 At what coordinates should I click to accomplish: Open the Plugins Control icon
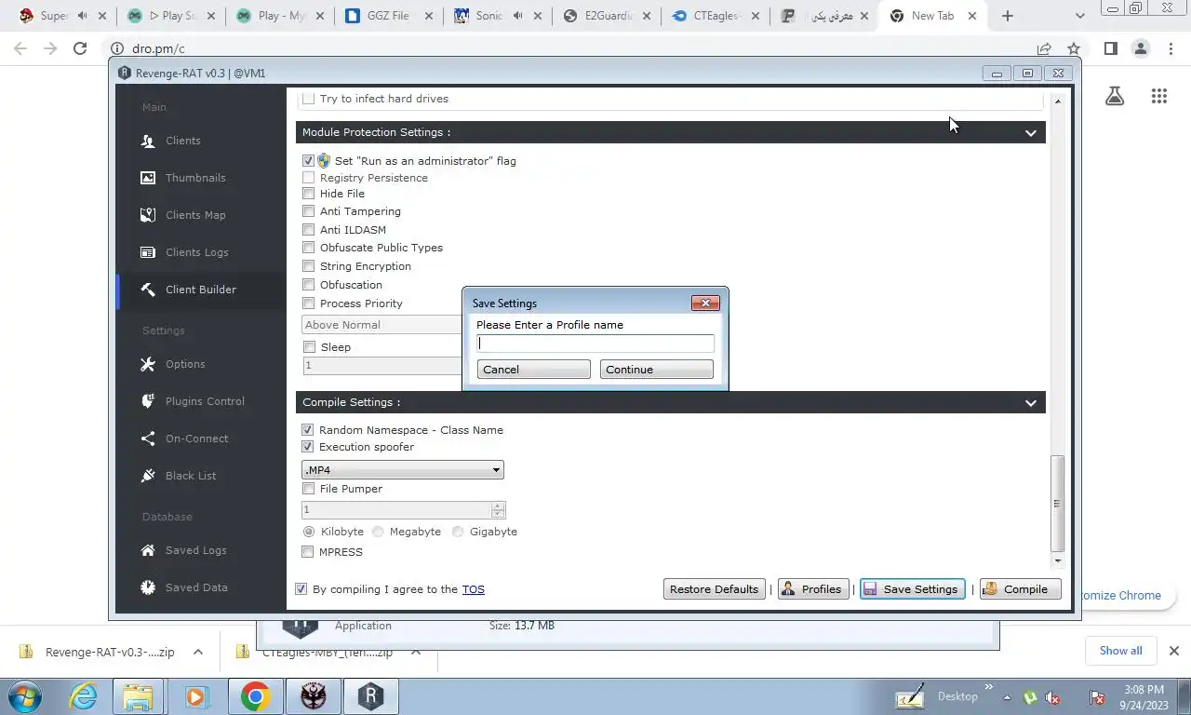coord(147,401)
